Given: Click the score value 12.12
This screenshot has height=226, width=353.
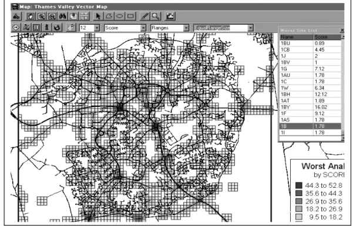Looking at the screenshot, I should [x=321, y=95].
